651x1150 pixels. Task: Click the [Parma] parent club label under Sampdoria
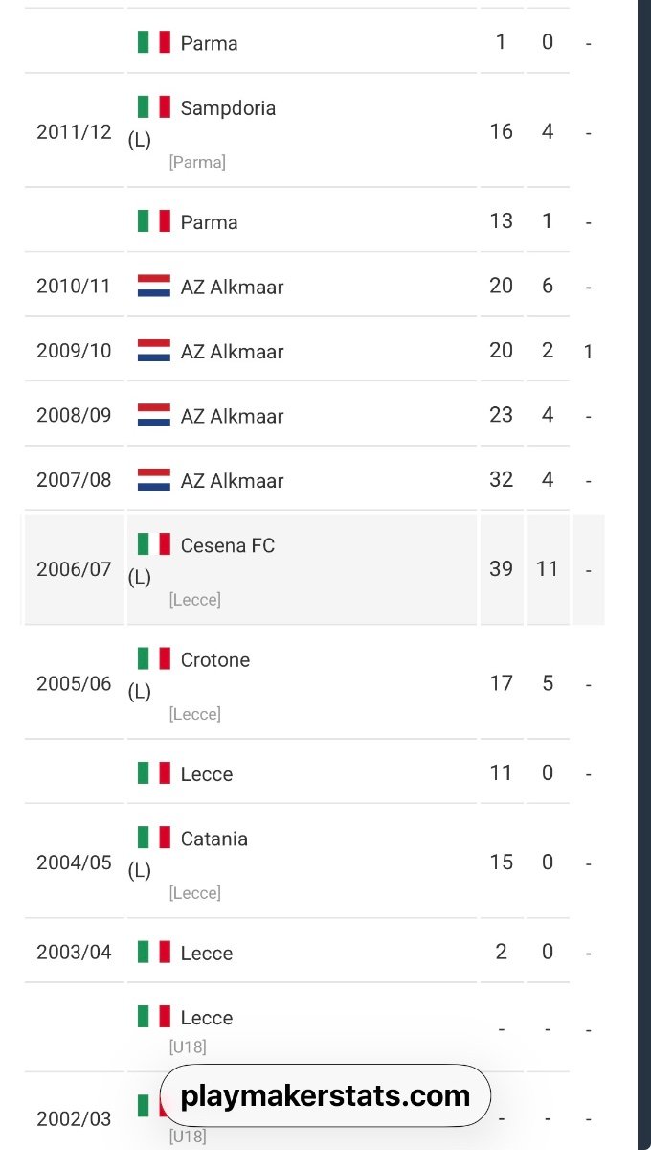197,162
